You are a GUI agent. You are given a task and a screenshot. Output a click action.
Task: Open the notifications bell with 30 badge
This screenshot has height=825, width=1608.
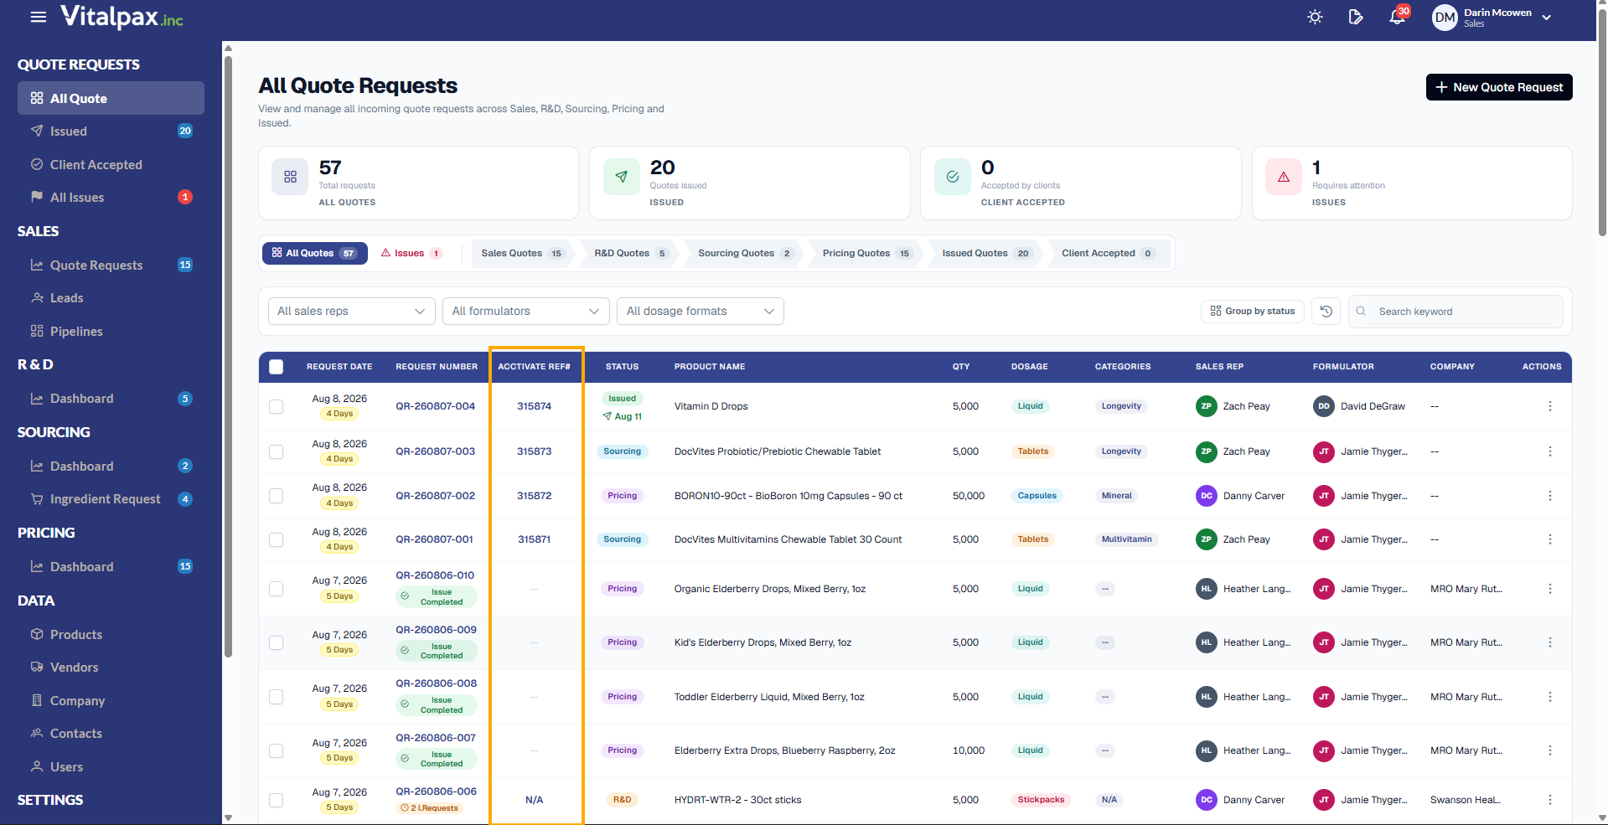coord(1397,17)
